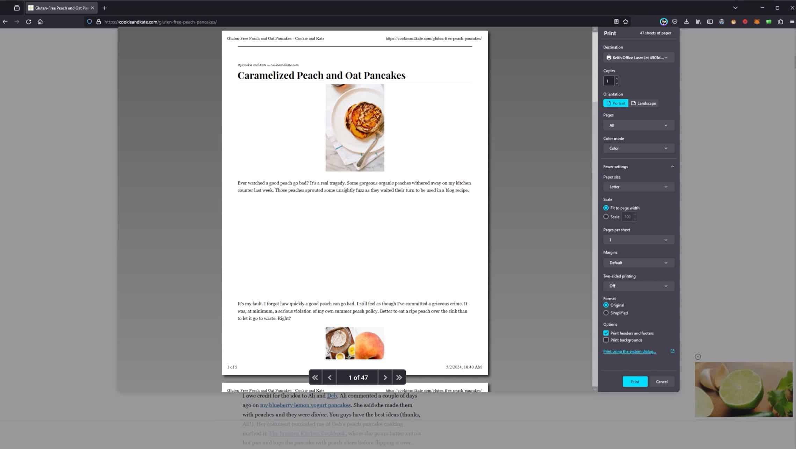Open the Downloads toolbar icon
The width and height of the screenshot is (796, 449).
pos(686,22)
